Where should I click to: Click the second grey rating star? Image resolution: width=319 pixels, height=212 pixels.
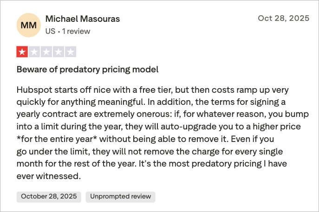pos(34,52)
